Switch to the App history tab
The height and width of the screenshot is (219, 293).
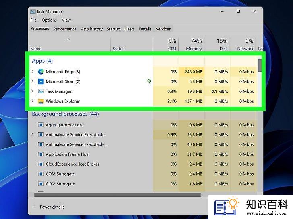(92, 29)
